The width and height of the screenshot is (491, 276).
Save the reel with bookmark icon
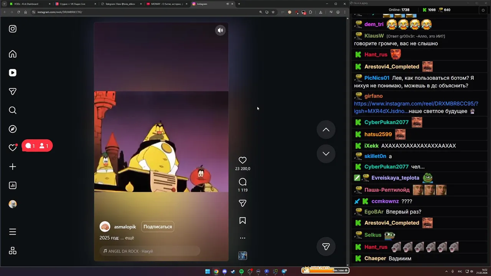(242, 221)
